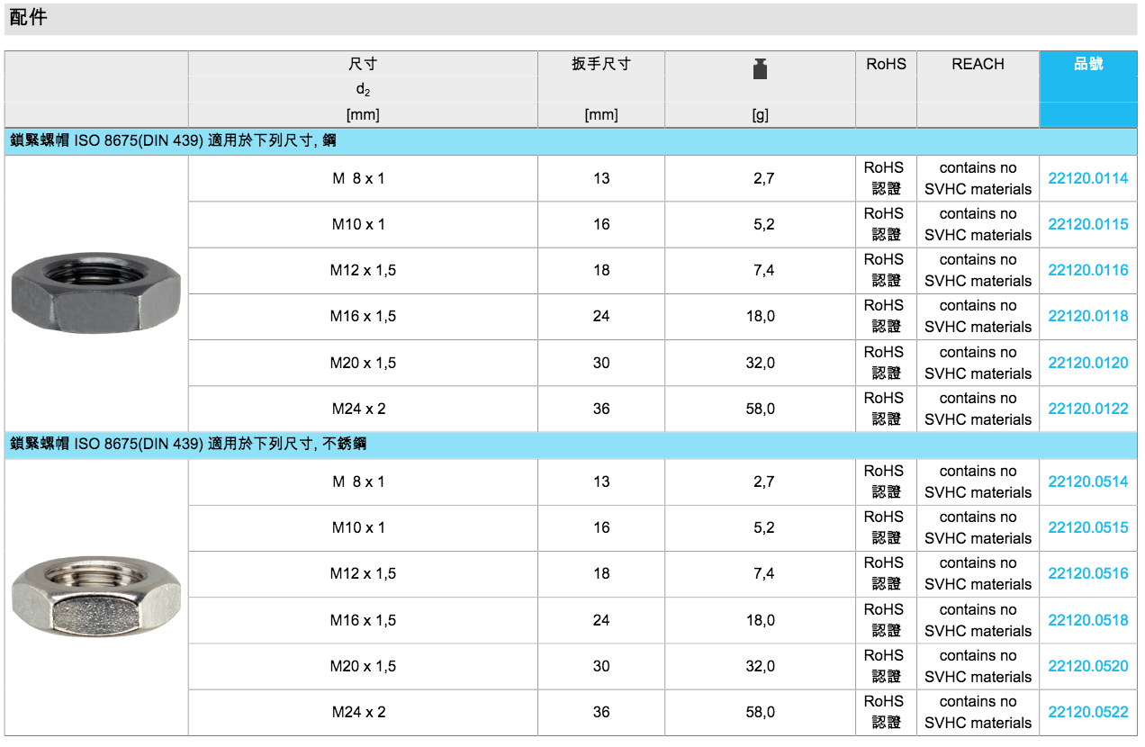The height and width of the screenshot is (747, 1145).
Task: Click the 品號 column header
Action: point(1087,65)
